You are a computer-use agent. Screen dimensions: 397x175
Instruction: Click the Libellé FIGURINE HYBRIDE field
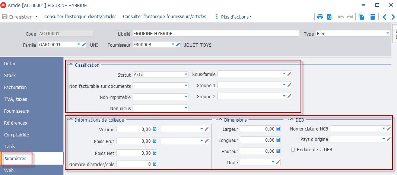[x=216, y=33]
